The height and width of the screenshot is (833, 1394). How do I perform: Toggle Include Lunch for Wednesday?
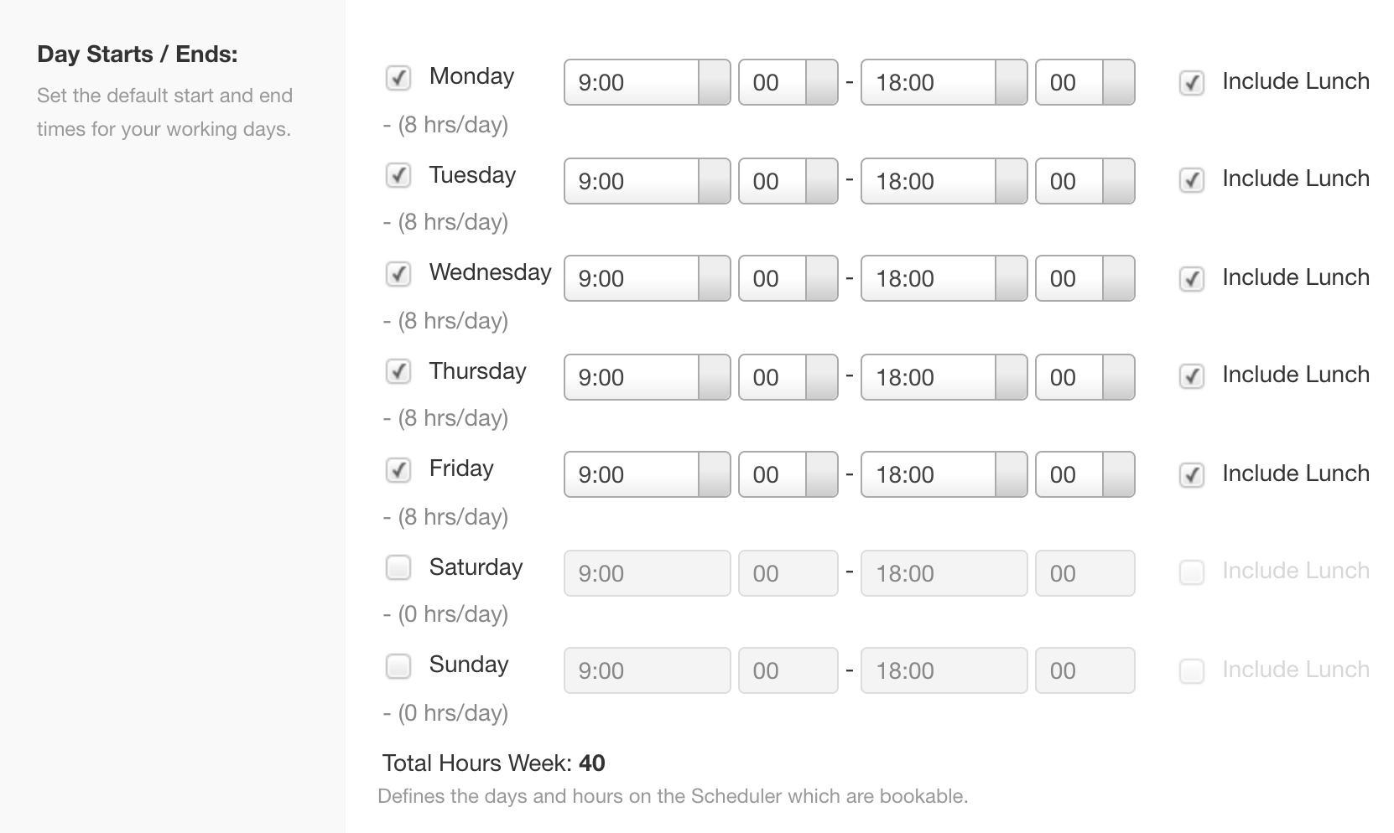tap(1191, 279)
